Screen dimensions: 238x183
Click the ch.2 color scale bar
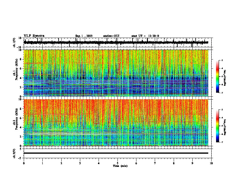click(217, 126)
